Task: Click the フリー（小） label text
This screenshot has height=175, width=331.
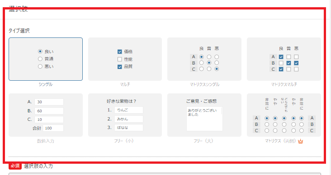Action: pyautogui.click(x=124, y=141)
